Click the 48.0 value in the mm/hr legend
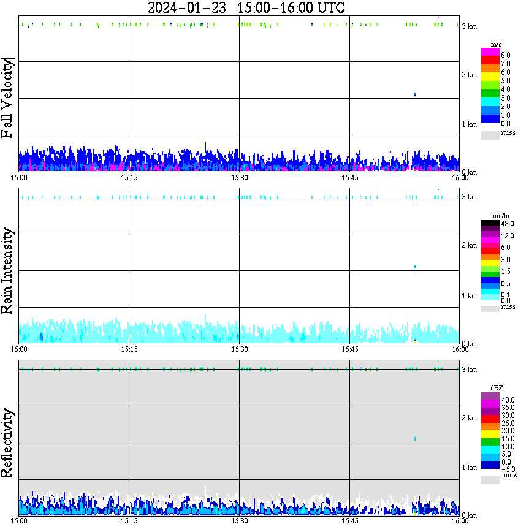The image size is (521, 532). (508, 224)
